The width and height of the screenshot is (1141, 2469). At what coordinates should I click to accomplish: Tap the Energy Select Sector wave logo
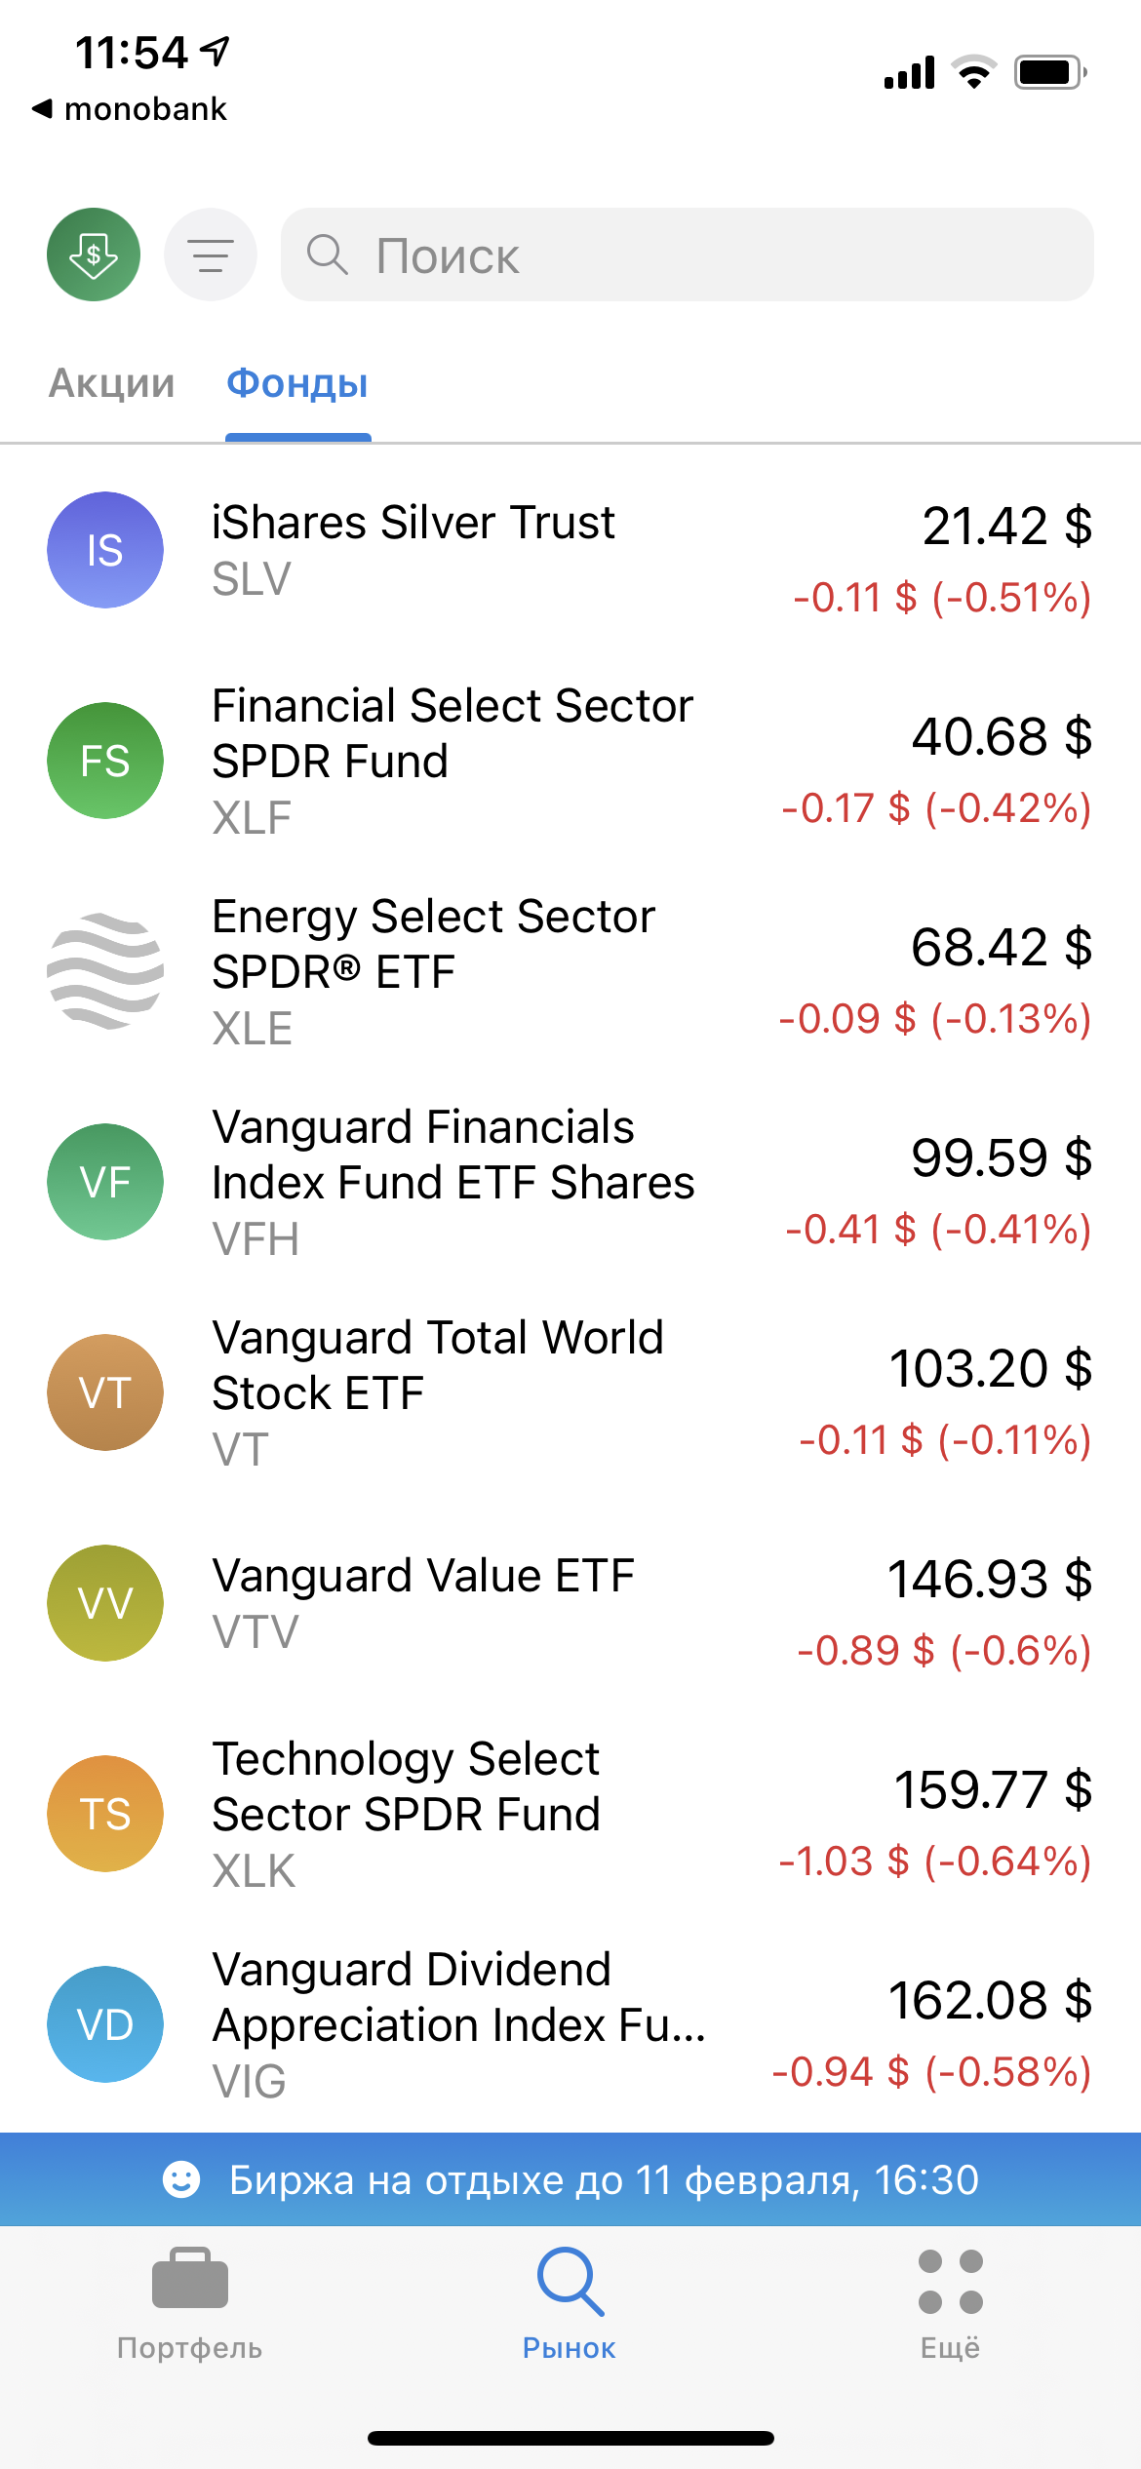pyautogui.click(x=105, y=971)
